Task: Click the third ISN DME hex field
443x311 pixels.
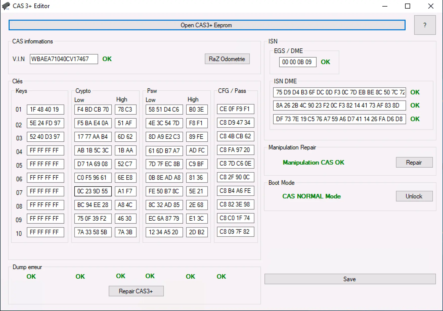Action: point(339,119)
